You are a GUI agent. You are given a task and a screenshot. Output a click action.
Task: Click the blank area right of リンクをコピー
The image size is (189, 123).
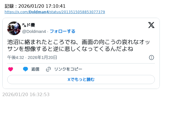click(x=117, y=69)
